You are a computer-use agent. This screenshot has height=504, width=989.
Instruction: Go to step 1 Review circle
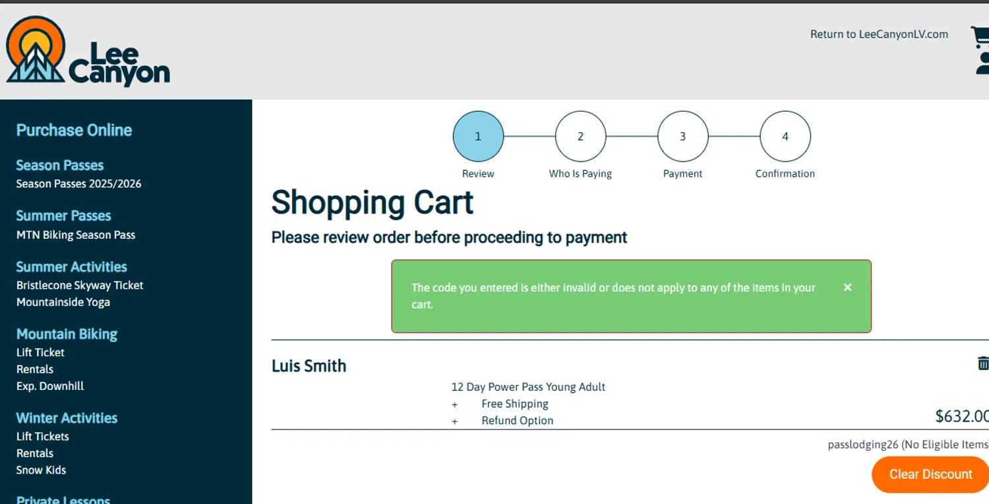(478, 137)
